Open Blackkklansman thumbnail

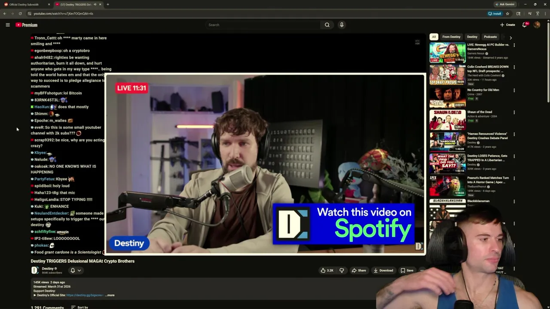click(x=447, y=208)
